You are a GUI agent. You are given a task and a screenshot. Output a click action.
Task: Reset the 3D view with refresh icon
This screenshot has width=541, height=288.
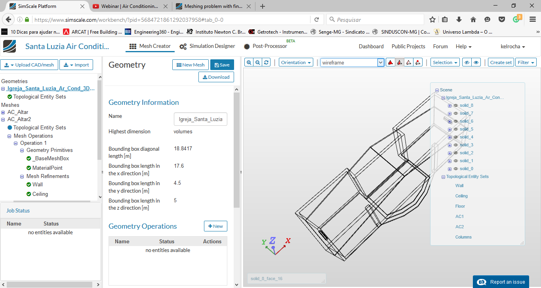[267, 63]
